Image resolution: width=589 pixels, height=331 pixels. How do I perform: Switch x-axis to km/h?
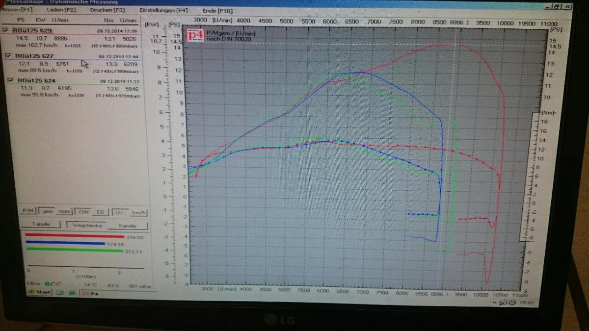click(x=139, y=212)
